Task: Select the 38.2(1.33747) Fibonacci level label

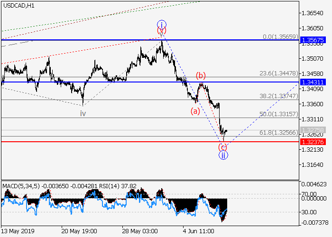Action: [x=278, y=96]
